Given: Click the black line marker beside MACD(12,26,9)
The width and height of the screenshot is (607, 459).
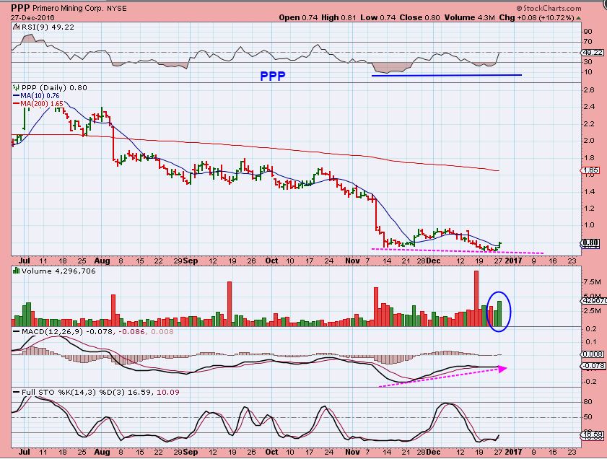Looking at the screenshot, I should [17, 332].
